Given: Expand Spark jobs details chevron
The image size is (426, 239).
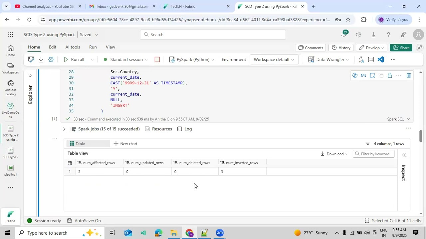Looking at the screenshot, I should pos(64,129).
